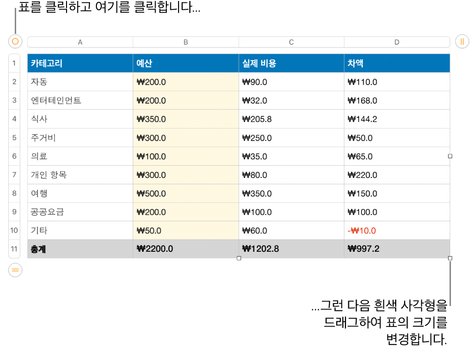The height and width of the screenshot is (350, 475).
Task: Click the add row handle icon
Action: coord(15,270)
